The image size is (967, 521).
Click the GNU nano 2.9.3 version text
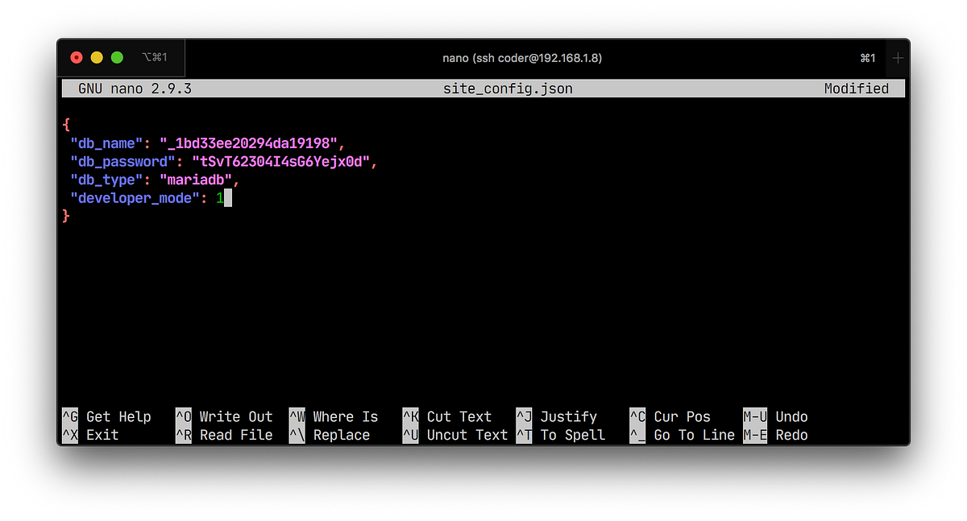[x=135, y=89]
